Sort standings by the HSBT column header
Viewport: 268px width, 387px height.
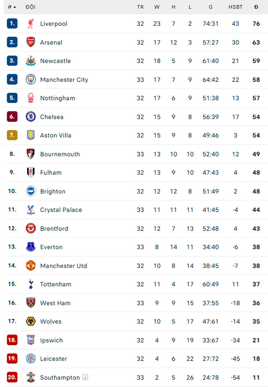pyautogui.click(x=236, y=7)
